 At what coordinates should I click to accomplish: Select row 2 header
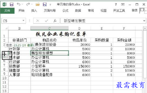[4, 40]
